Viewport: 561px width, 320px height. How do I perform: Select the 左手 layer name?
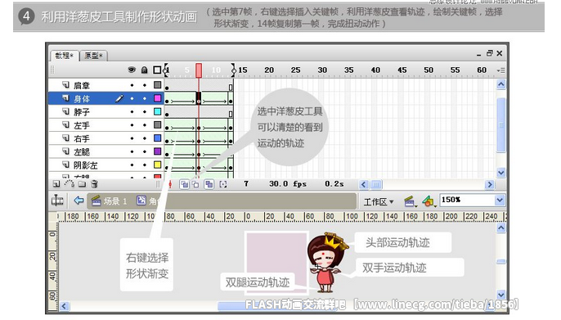82,126
